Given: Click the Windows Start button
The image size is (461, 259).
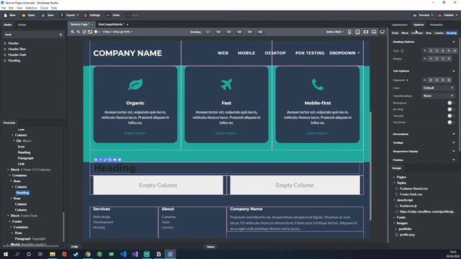Looking at the screenshot, I should (x=5, y=254).
